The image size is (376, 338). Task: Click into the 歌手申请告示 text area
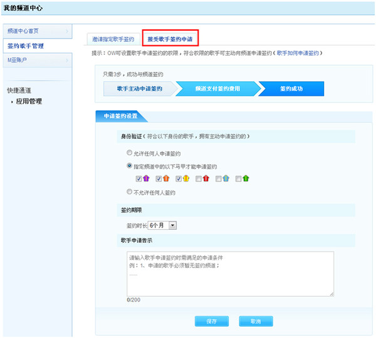[x=230, y=273]
